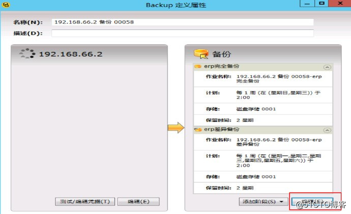Click the full backup retention 2 星期 value
Image resolution: width=351 pixels, height=214 pixels.
(245, 120)
